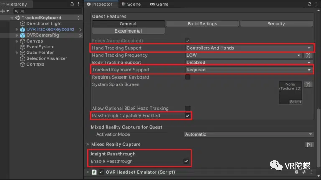
Task: Click the plus add-object button in Hierarchy
Action: pos(3,11)
